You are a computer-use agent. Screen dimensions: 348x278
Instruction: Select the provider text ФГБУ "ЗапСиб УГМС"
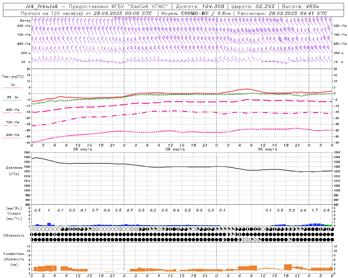(140, 7)
